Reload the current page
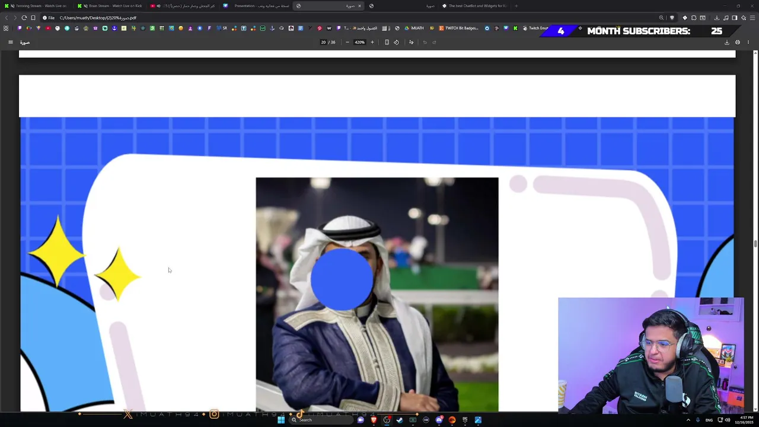 tap(24, 18)
